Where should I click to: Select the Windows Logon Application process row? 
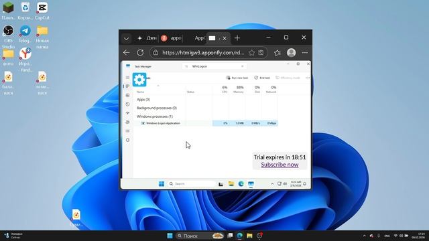(206, 123)
